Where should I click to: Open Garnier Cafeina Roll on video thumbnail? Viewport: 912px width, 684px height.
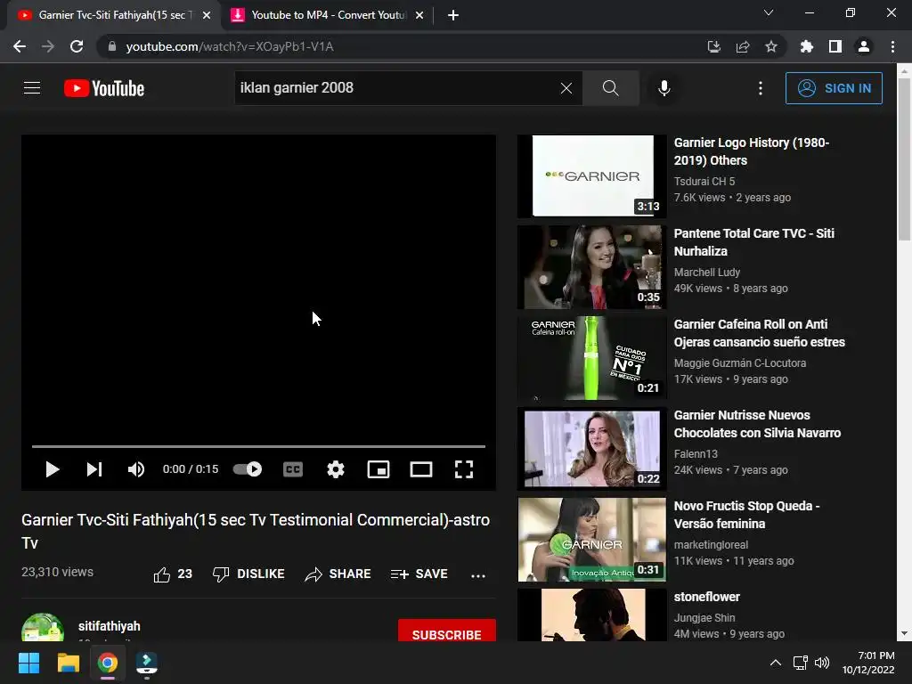coord(592,358)
